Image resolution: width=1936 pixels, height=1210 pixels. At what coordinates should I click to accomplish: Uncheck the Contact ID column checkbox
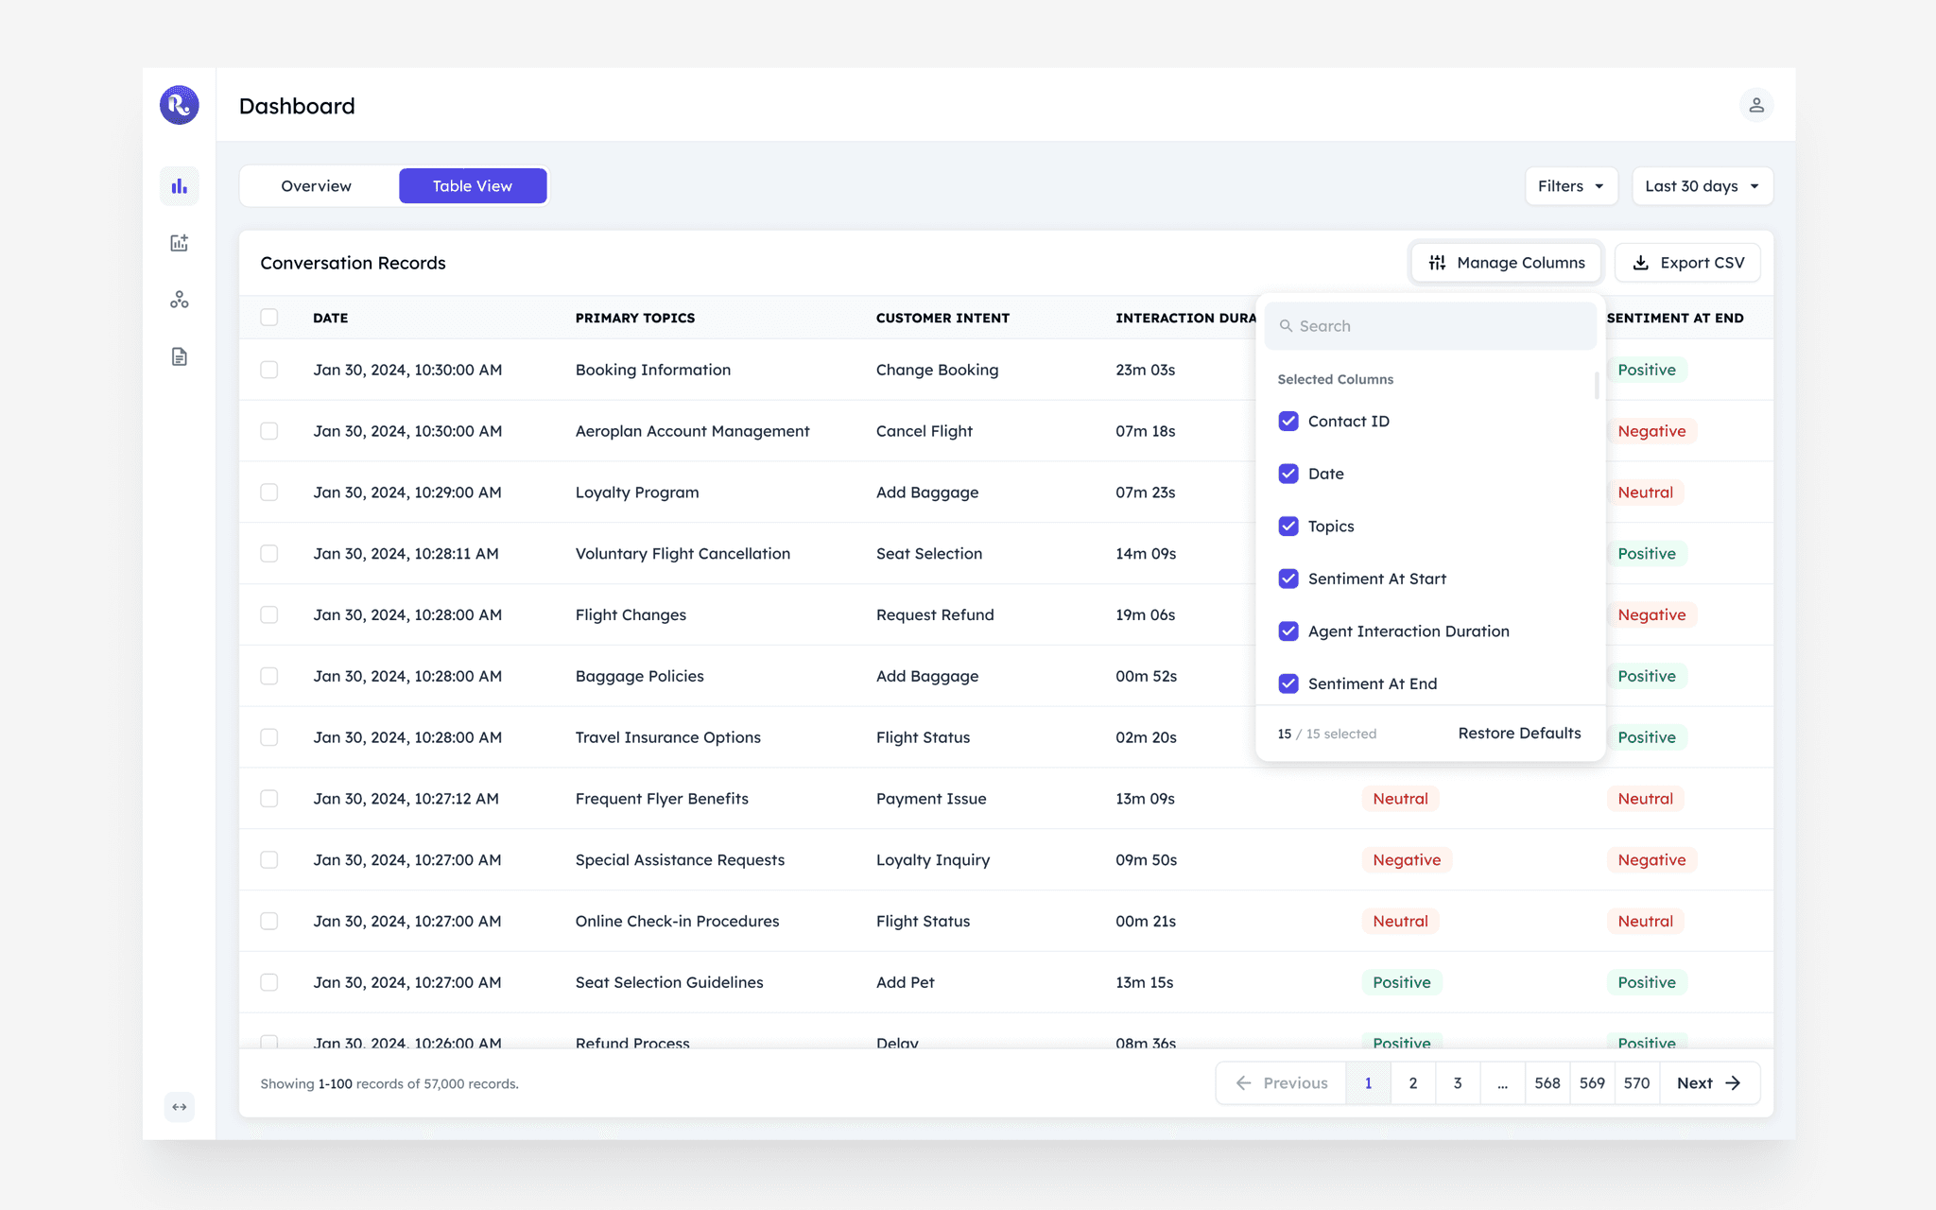click(1288, 422)
